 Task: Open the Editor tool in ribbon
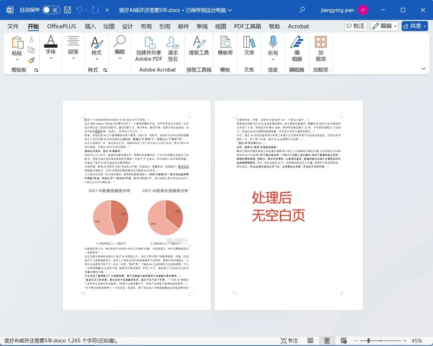pyautogui.click(x=297, y=42)
